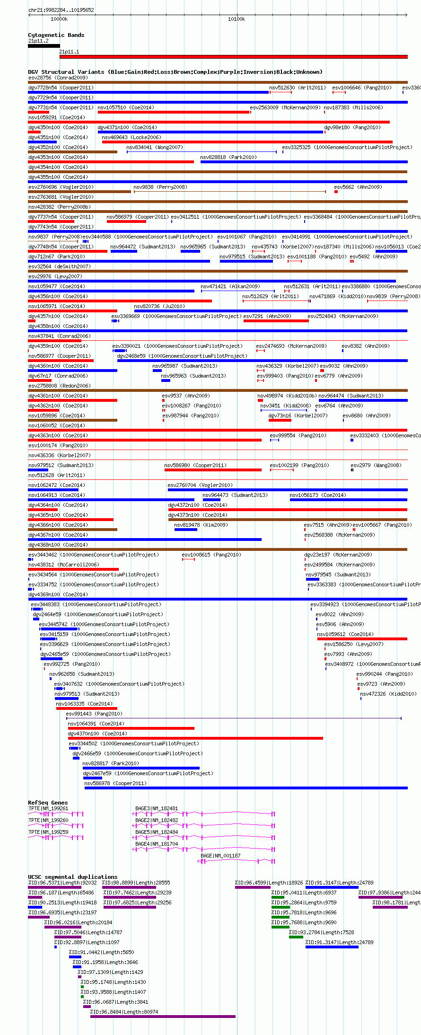The height and width of the screenshot is (1035, 421).
Task: Click nsv437841 (Conrad2006) label
Action: coord(60,336)
